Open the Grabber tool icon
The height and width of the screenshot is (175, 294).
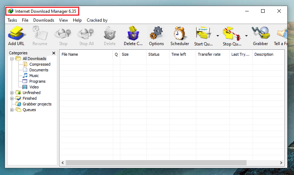tap(261, 33)
